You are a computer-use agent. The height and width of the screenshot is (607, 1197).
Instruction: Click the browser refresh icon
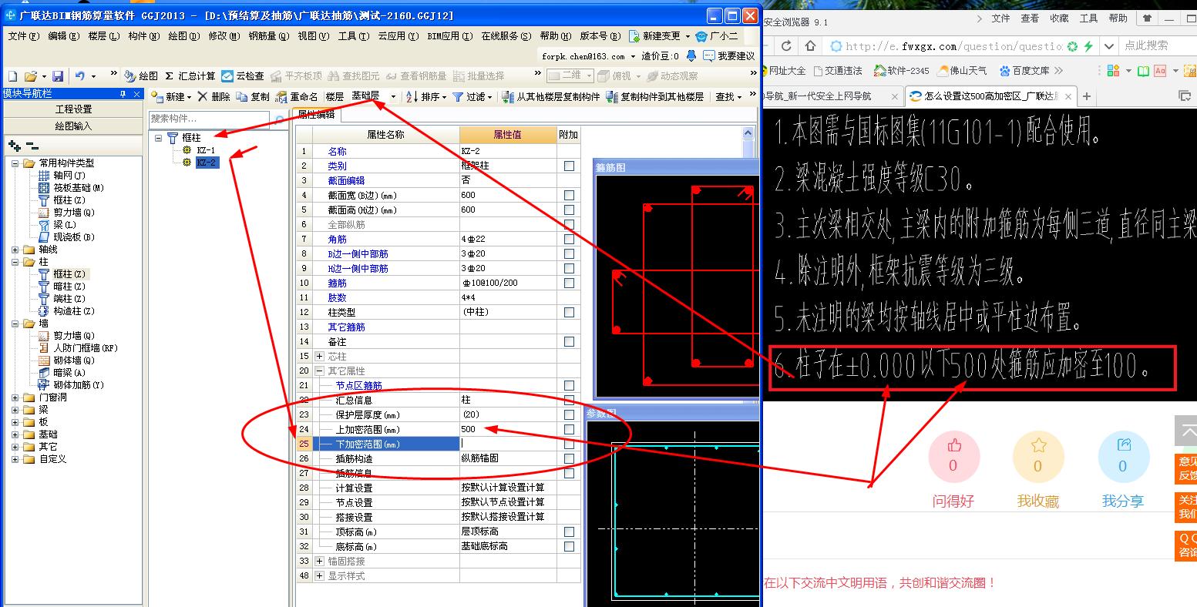pyautogui.click(x=786, y=46)
